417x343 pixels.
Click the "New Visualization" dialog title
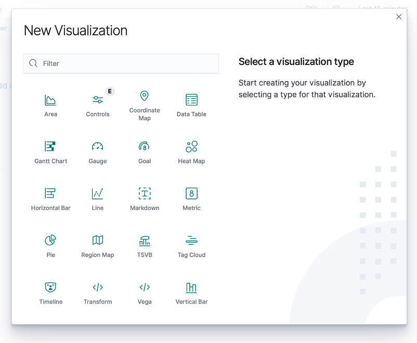tap(76, 30)
